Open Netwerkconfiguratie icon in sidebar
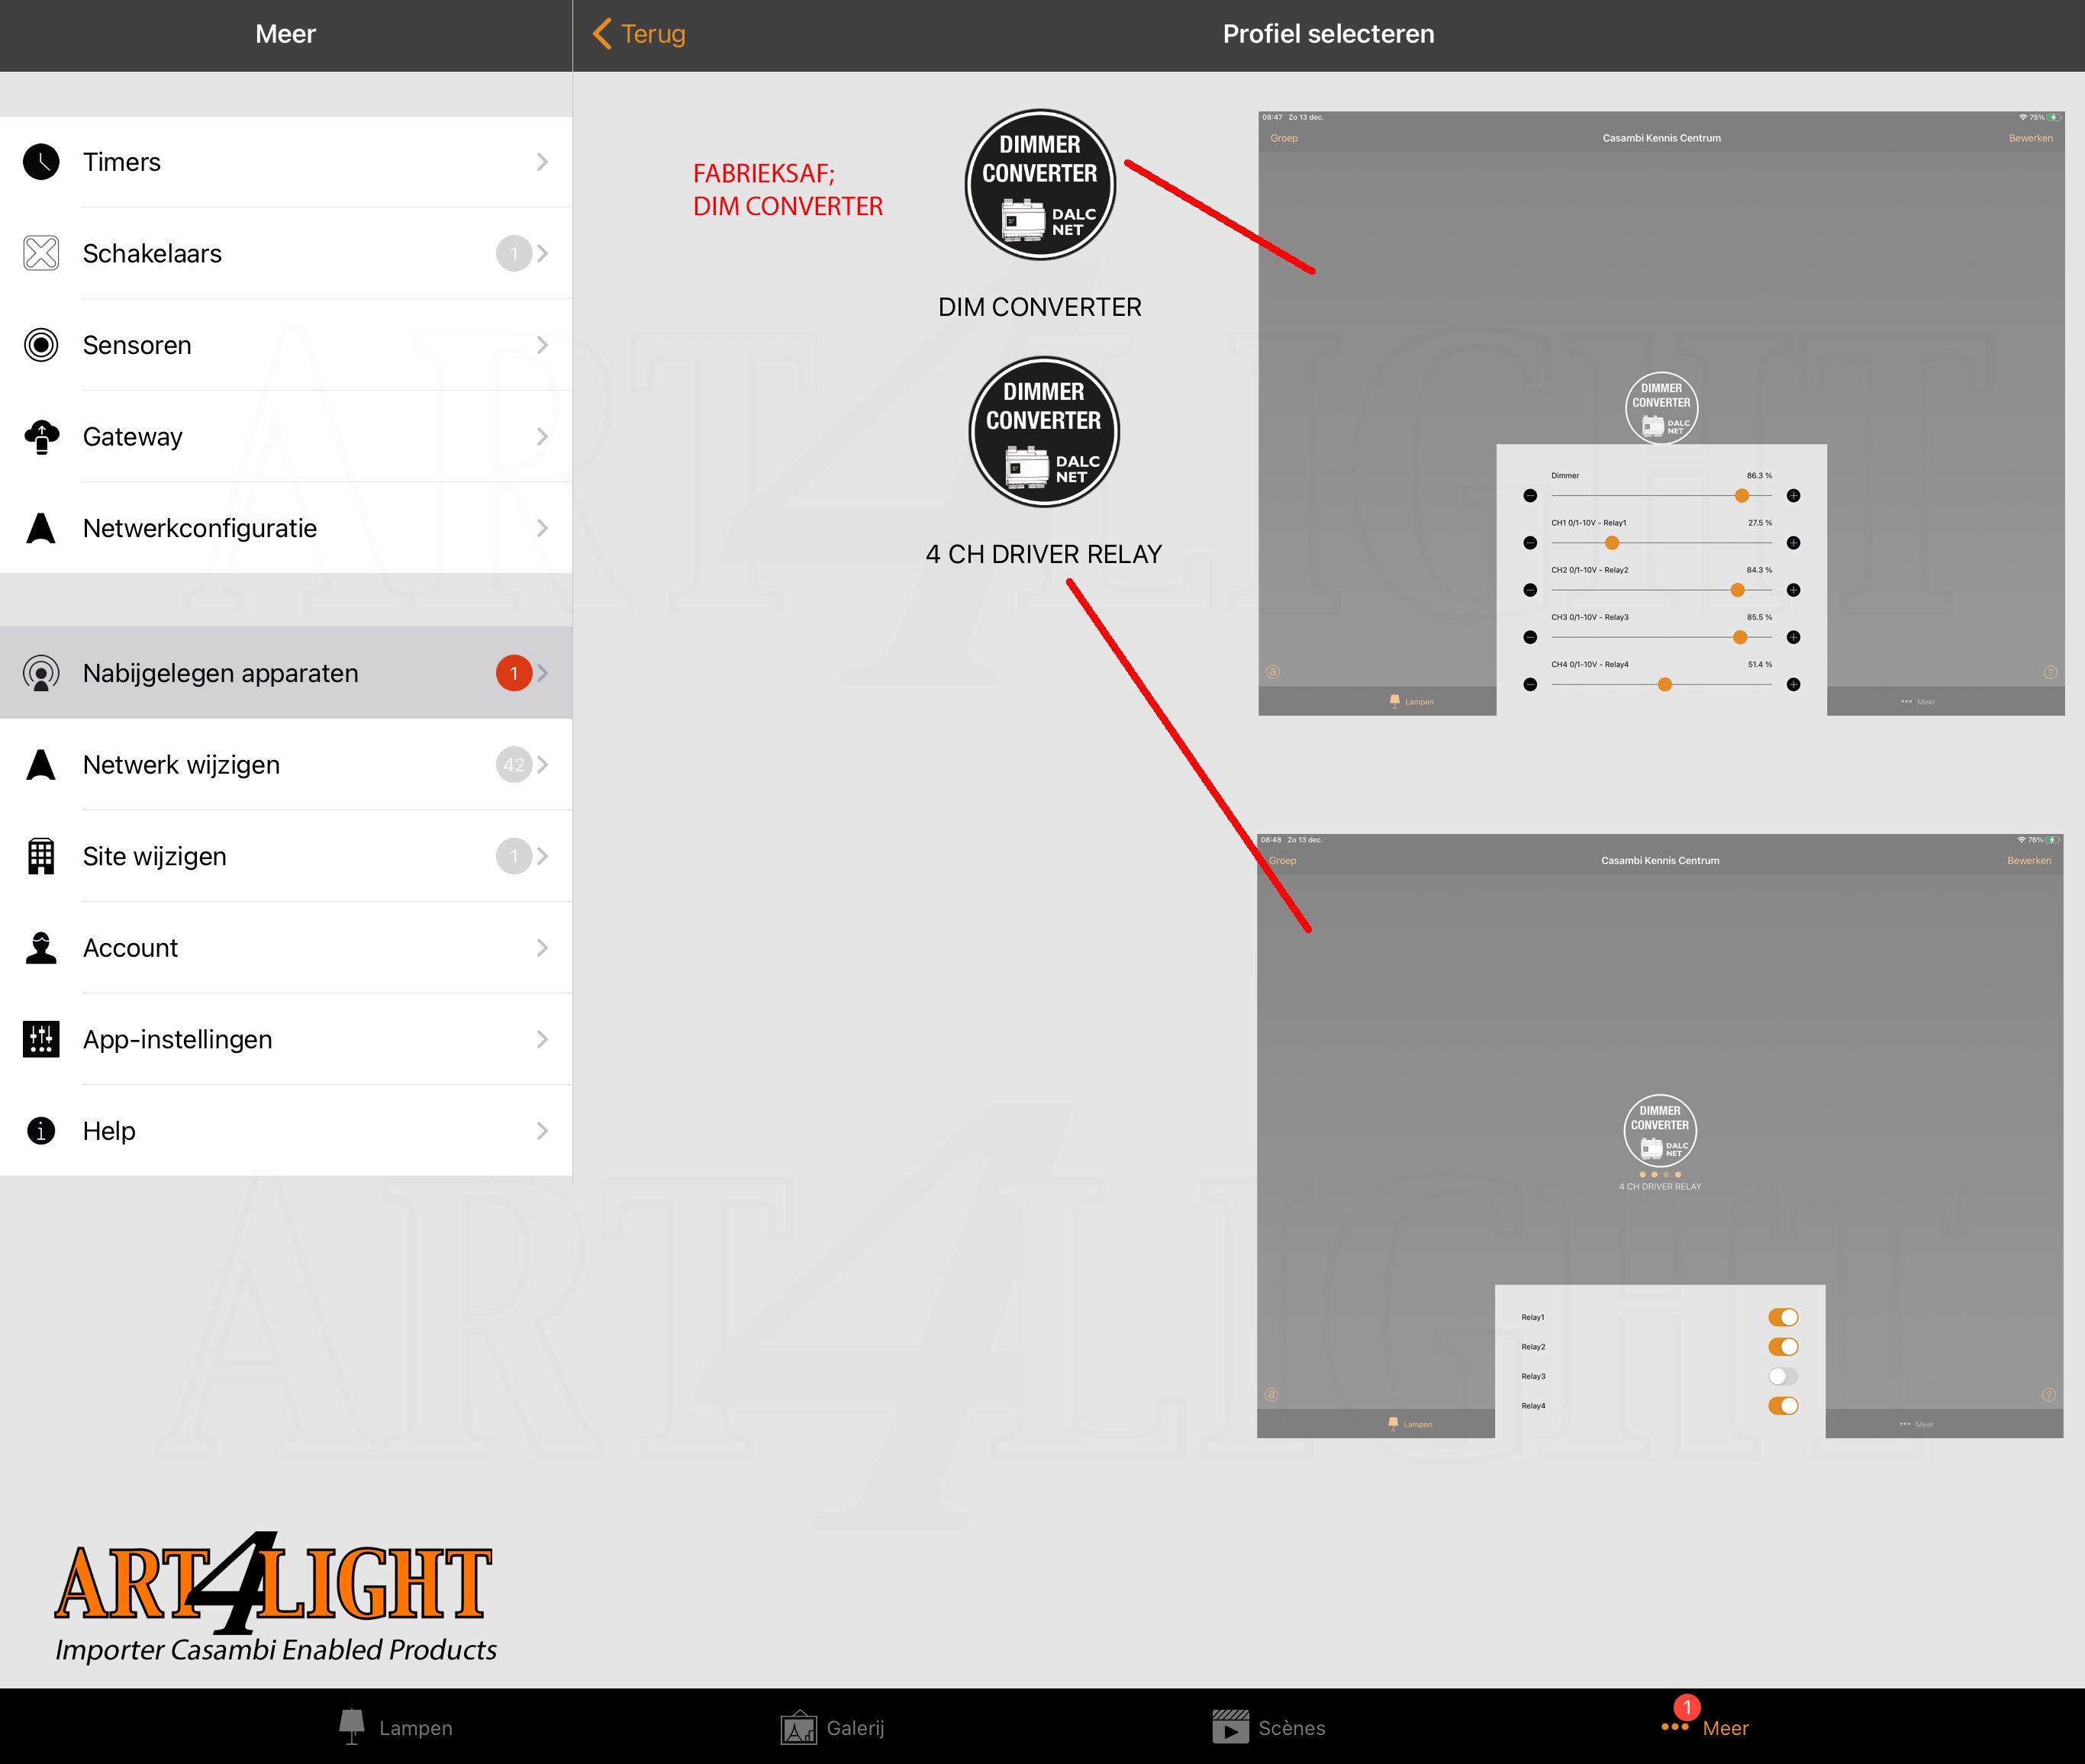Viewport: 2085px width, 1764px height. coord(40,526)
